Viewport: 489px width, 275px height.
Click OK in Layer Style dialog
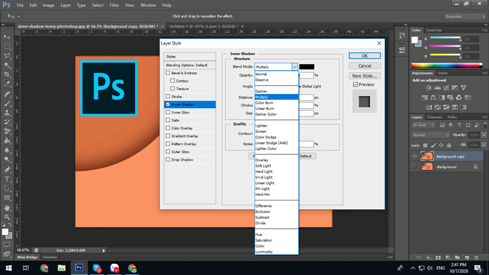click(x=364, y=56)
